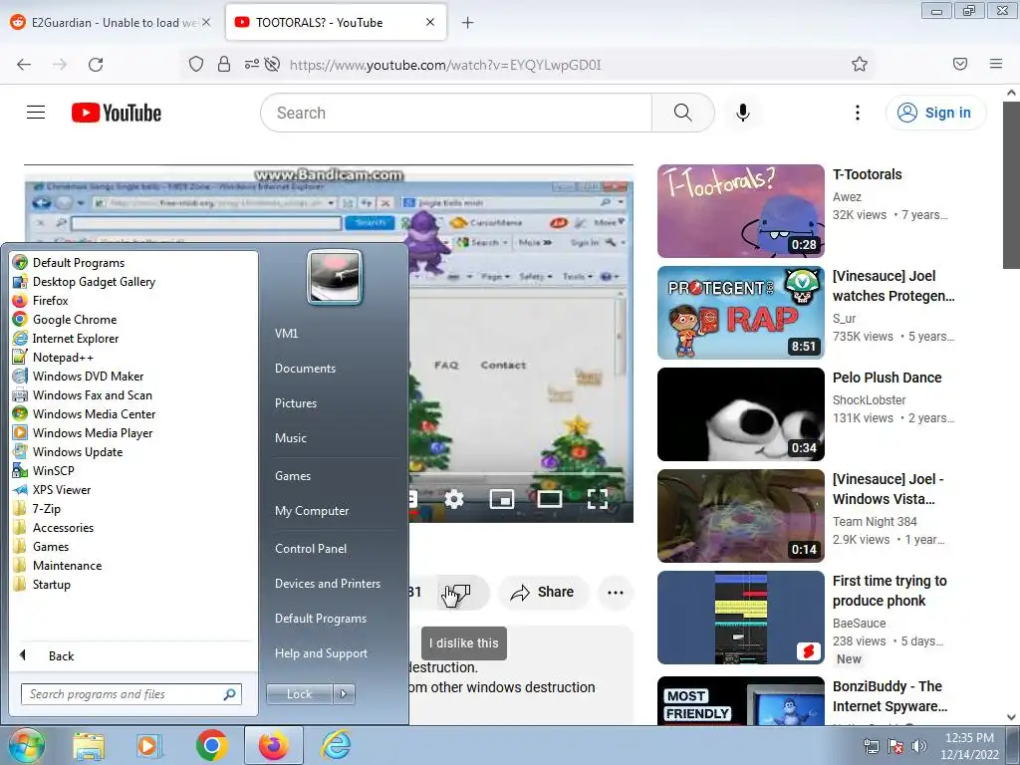Click the search magnifier button on YouTube
This screenshot has height=765, width=1020.
tap(683, 113)
